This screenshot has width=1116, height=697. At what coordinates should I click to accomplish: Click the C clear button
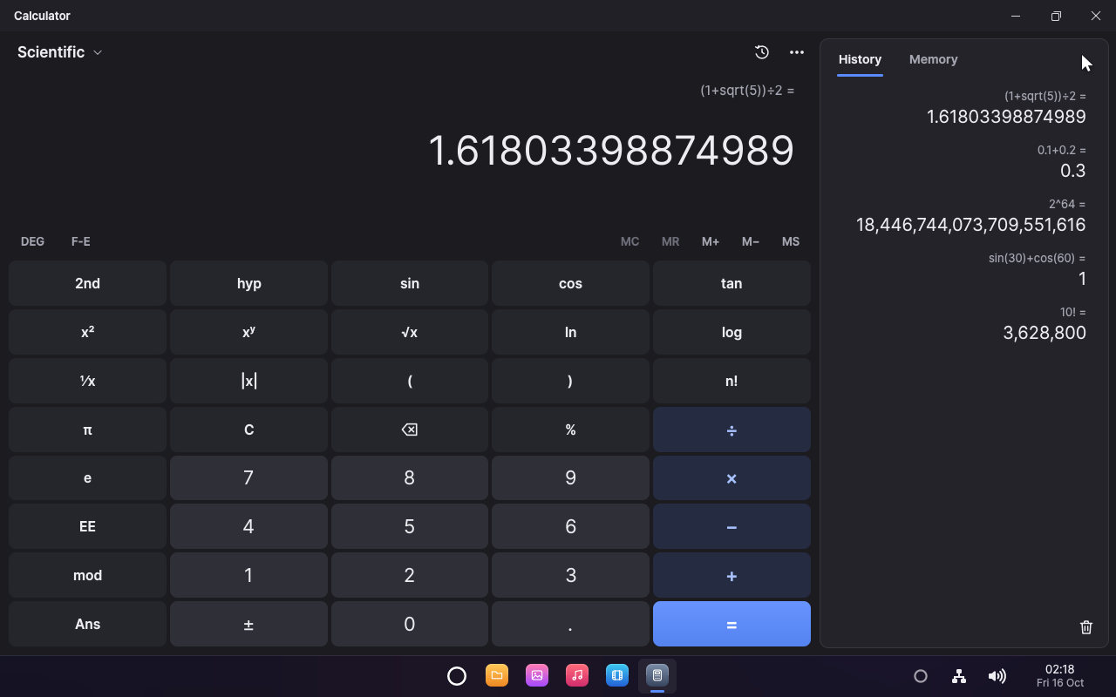click(248, 430)
